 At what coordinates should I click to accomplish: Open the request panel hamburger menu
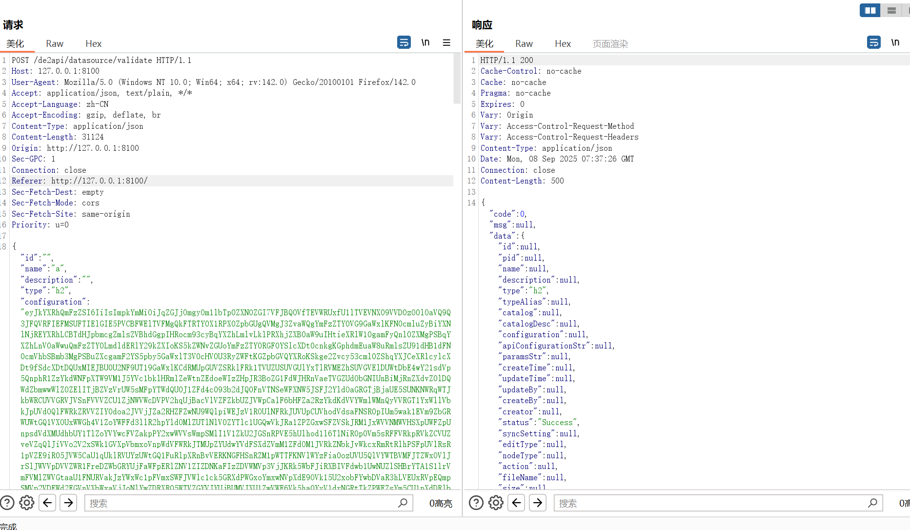446,42
